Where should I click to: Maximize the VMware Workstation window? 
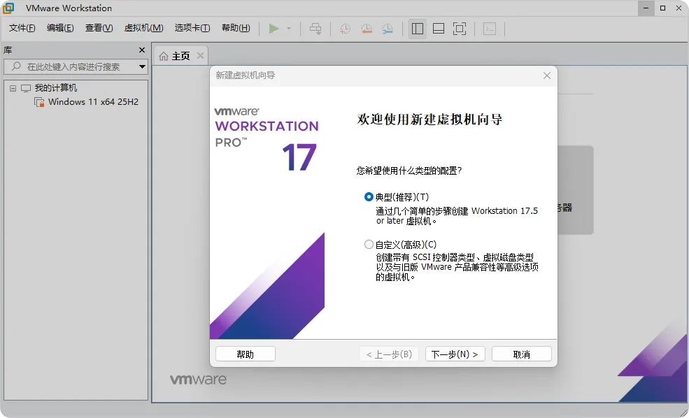point(662,8)
